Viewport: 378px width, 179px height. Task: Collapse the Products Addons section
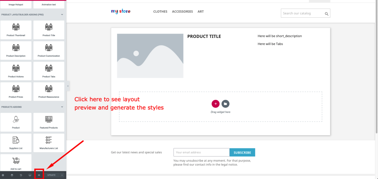(x=62, y=107)
